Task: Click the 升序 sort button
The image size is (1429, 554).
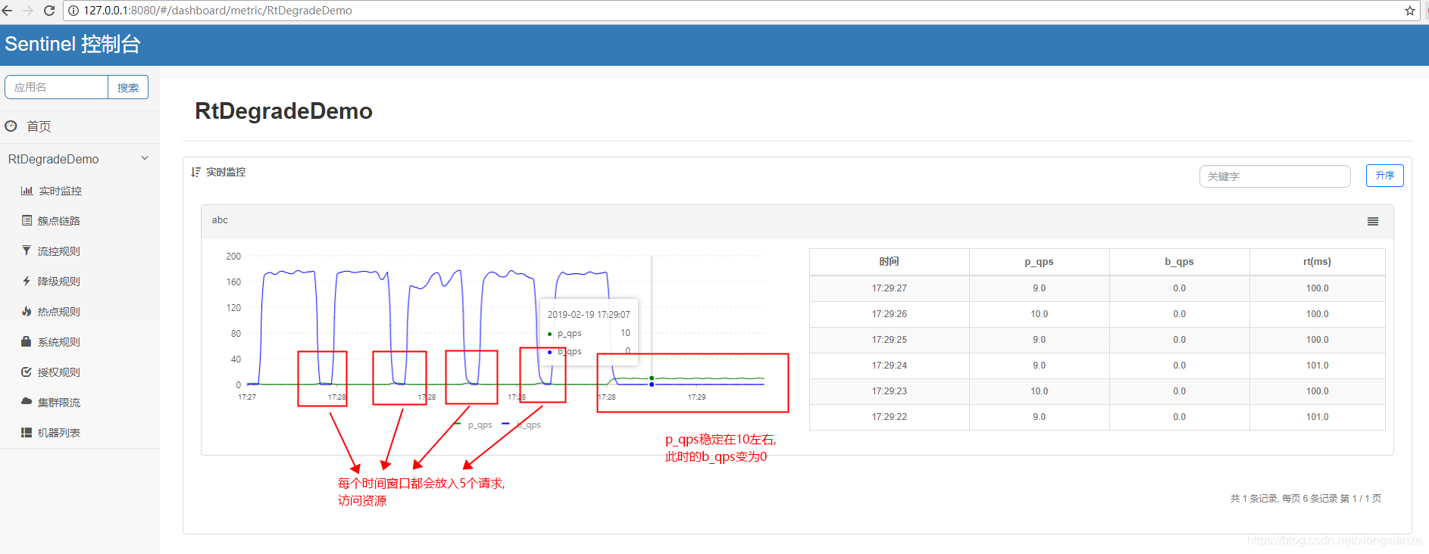Action: pyautogui.click(x=1384, y=176)
